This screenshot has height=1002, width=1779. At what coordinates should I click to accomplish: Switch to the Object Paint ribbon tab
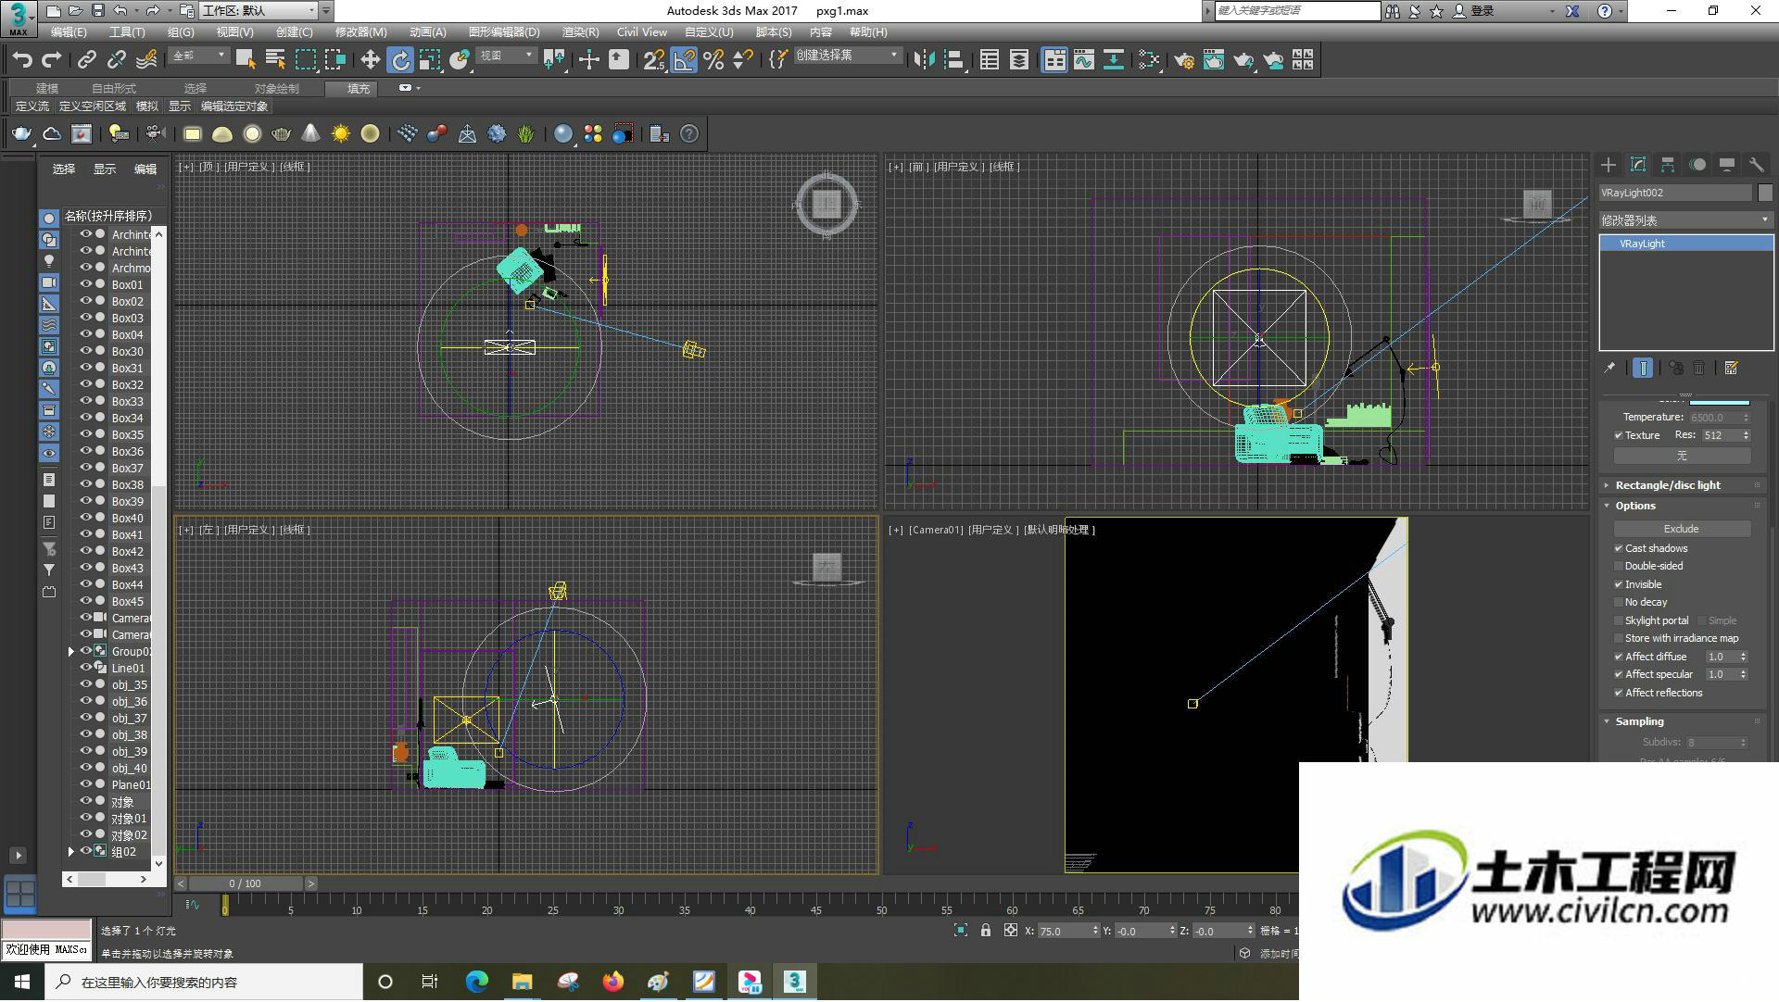tap(276, 89)
